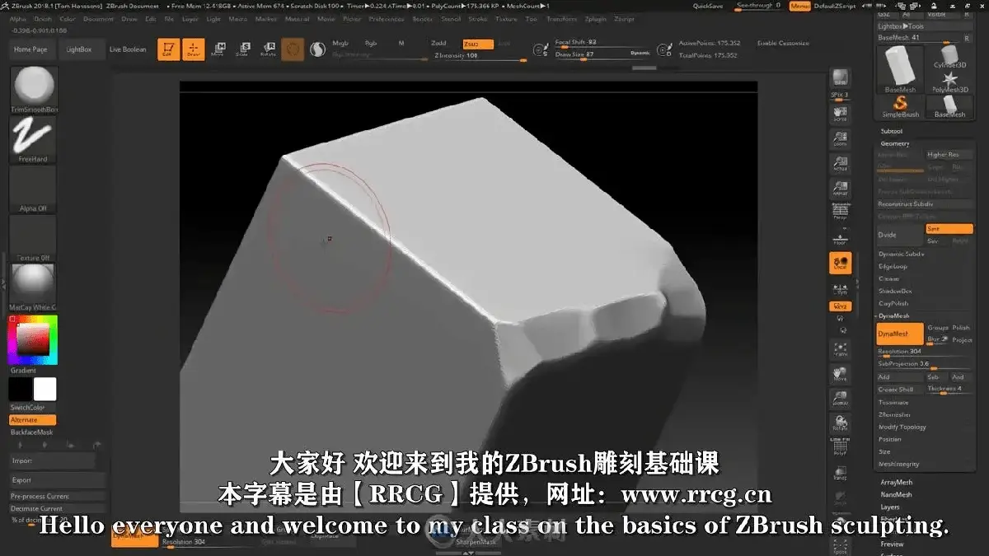Click the Frame mesh icon
The width and height of the screenshot is (989, 556).
tap(841, 349)
